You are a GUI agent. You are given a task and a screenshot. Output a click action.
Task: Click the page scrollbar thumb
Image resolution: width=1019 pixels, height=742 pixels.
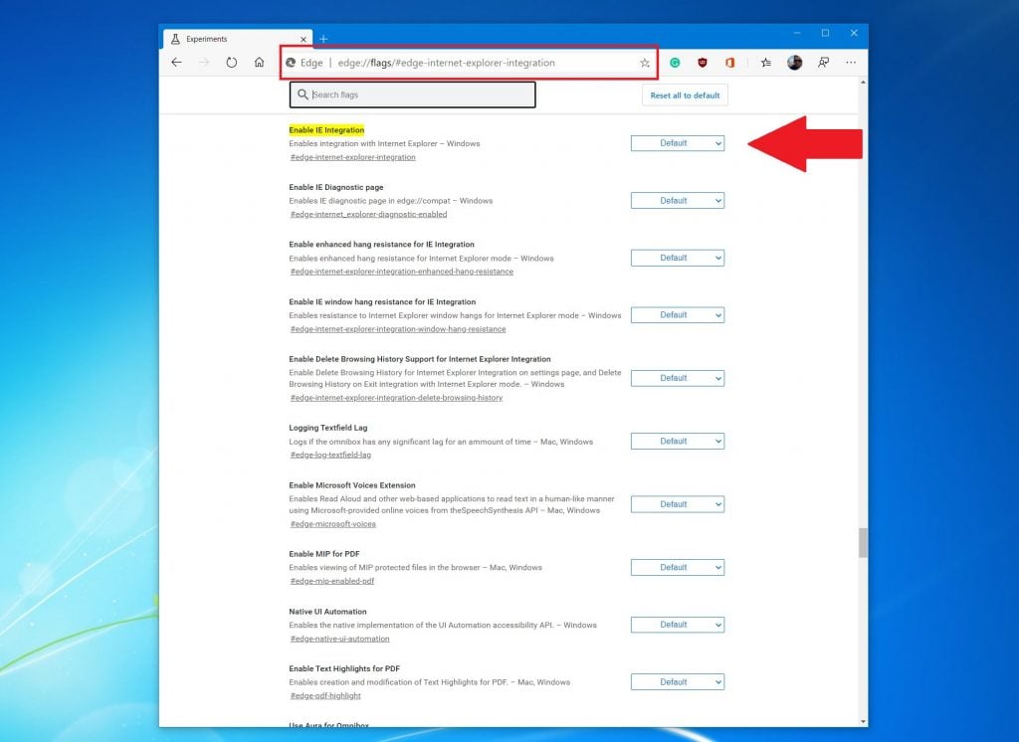coord(863,542)
